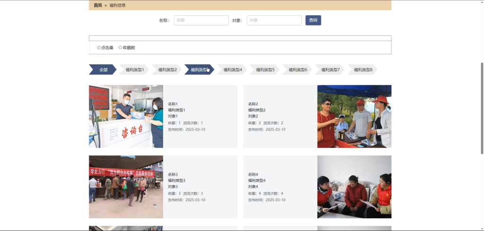484x231 pixels.
Task: Focus the 名称 input field
Action: point(201,20)
